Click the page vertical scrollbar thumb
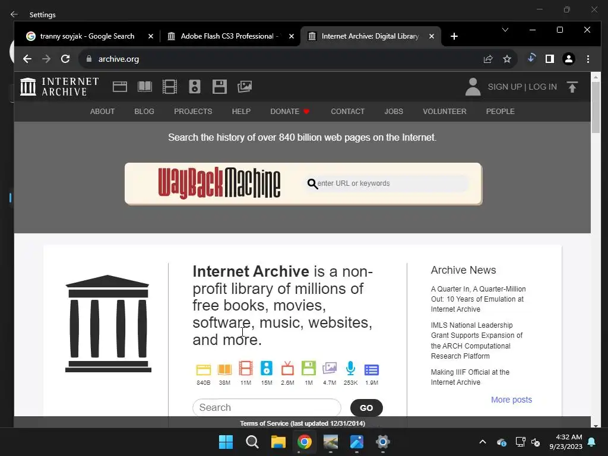The width and height of the screenshot is (608, 456). point(596,107)
